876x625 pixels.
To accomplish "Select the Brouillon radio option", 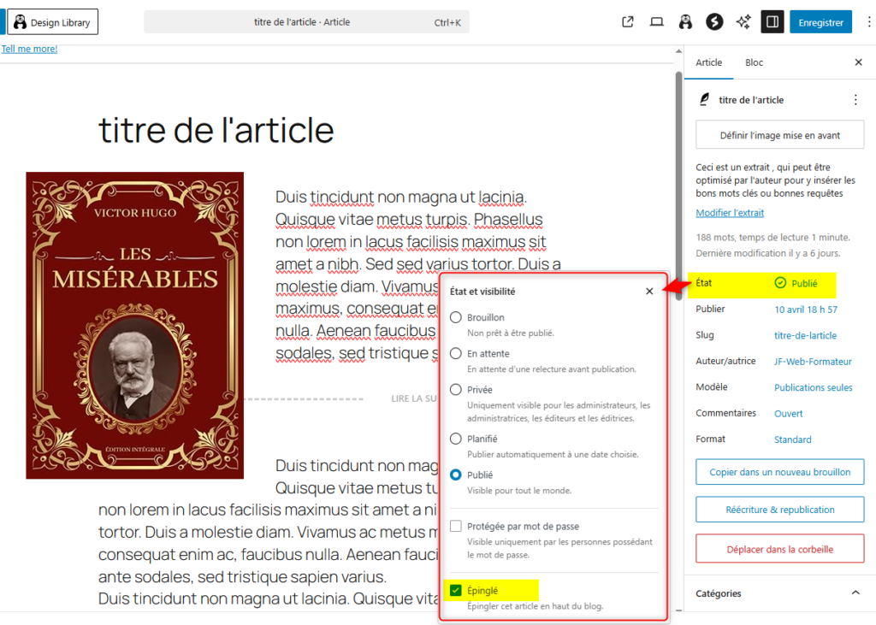I will tap(456, 317).
